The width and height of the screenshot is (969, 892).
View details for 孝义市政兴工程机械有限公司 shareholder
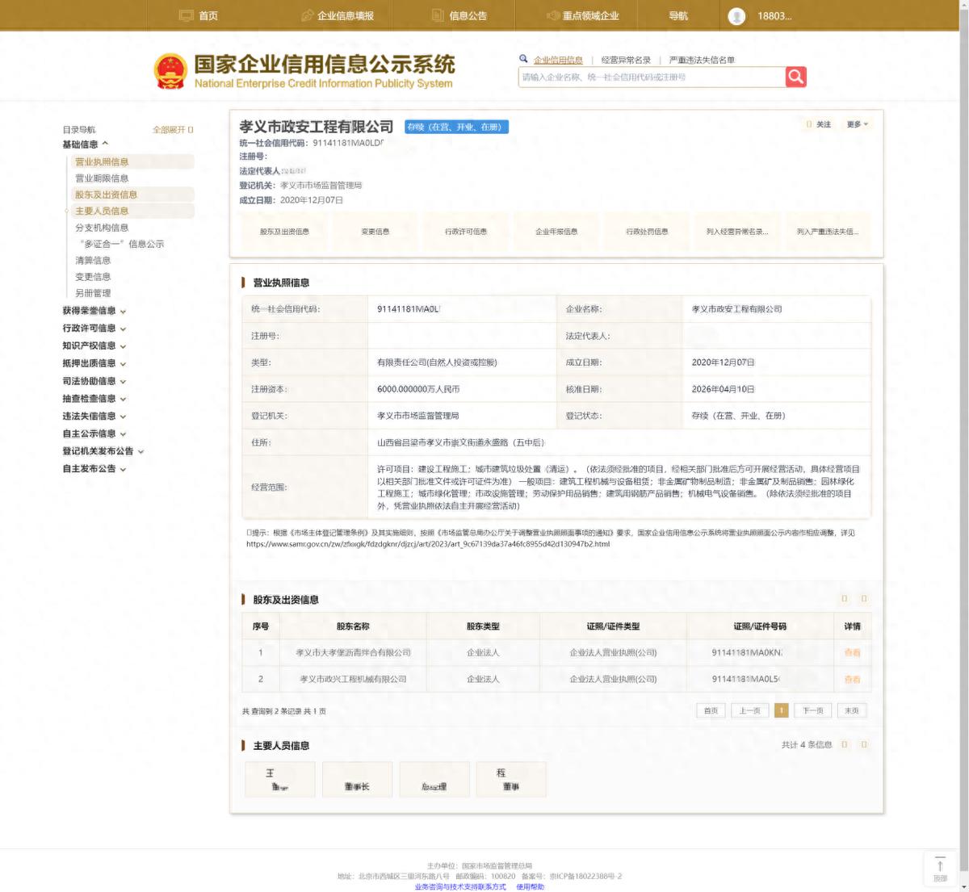852,679
